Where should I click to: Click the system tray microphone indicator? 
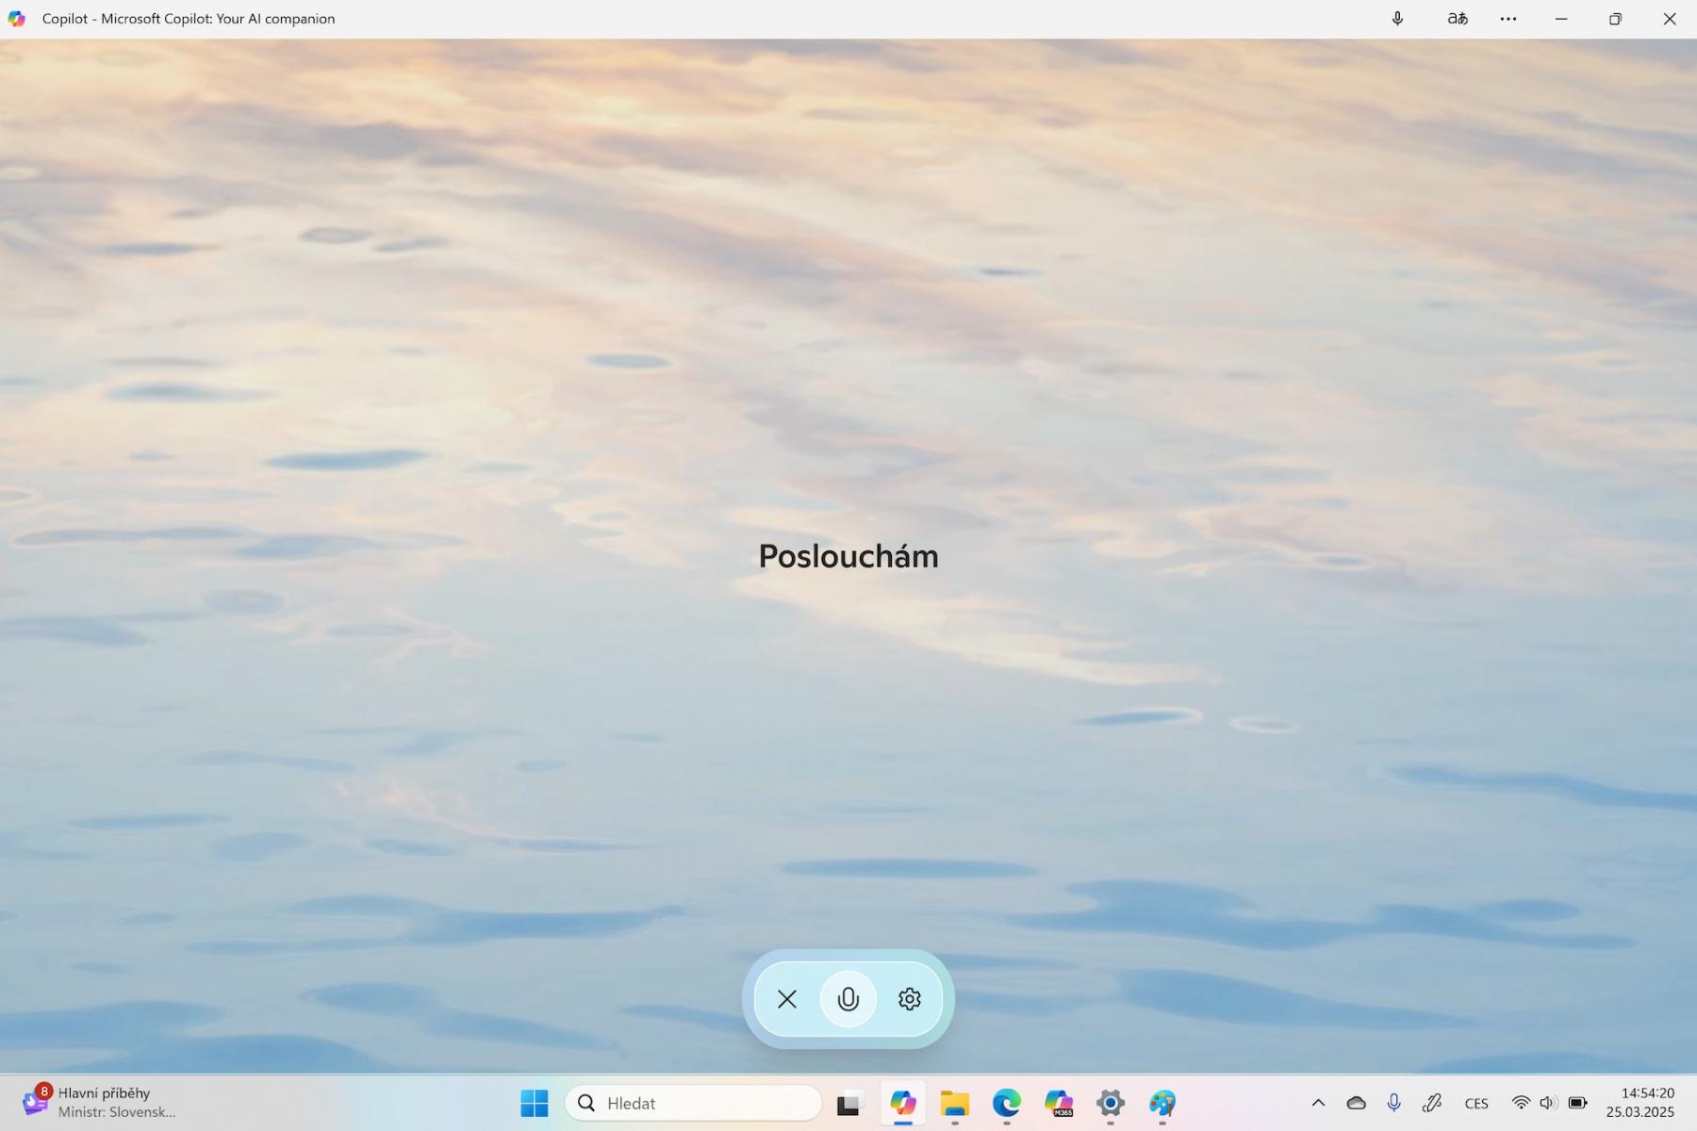(1393, 1103)
